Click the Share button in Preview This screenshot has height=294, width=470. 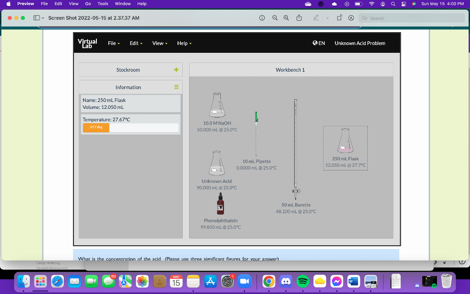299,18
